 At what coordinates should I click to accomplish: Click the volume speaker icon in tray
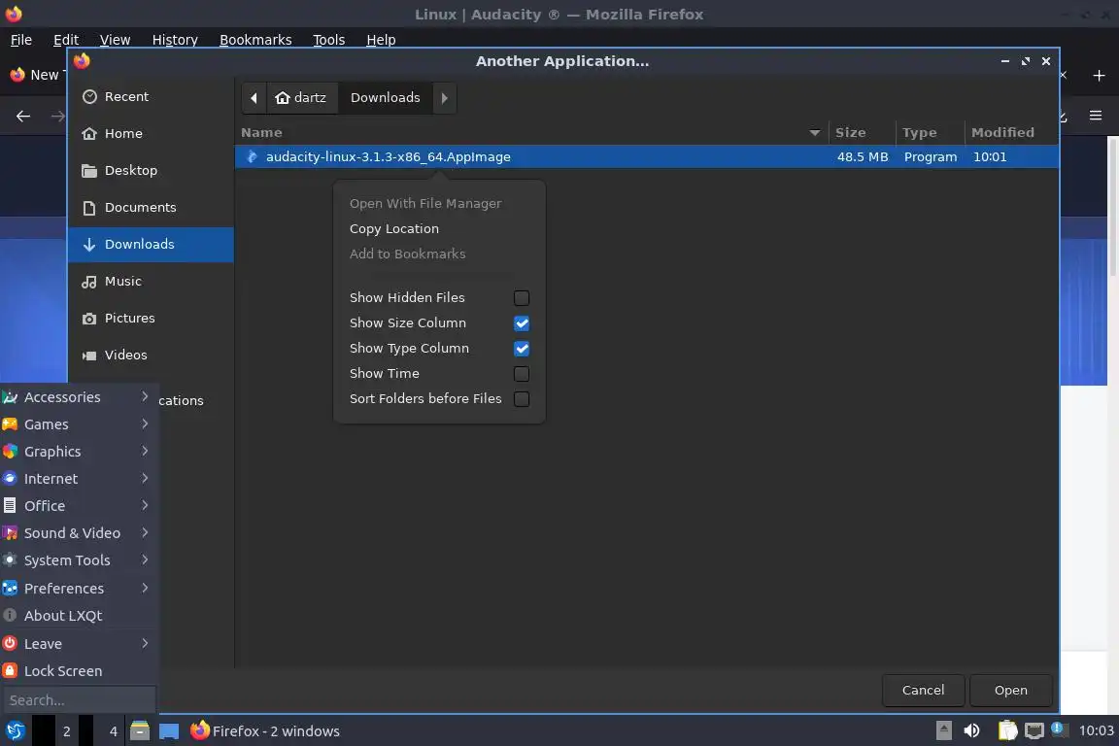tap(972, 730)
